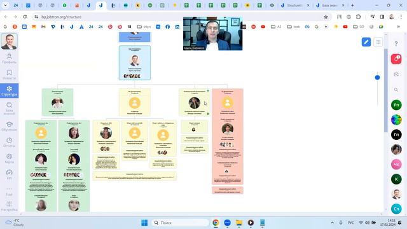Click user profile photo atop sidebar
Viewport: 407px width, 229px height.
click(9, 41)
